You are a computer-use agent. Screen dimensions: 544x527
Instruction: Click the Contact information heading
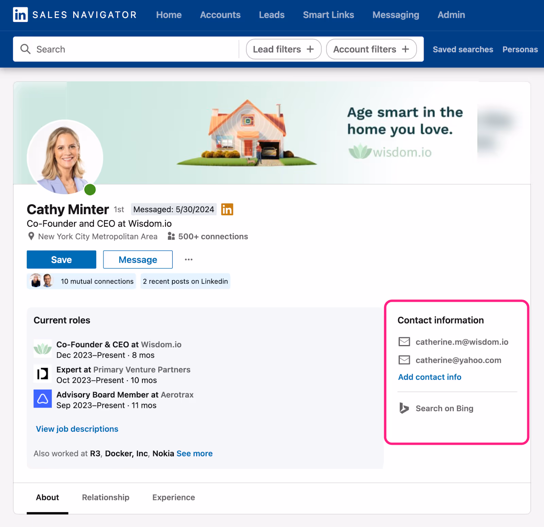click(x=441, y=320)
